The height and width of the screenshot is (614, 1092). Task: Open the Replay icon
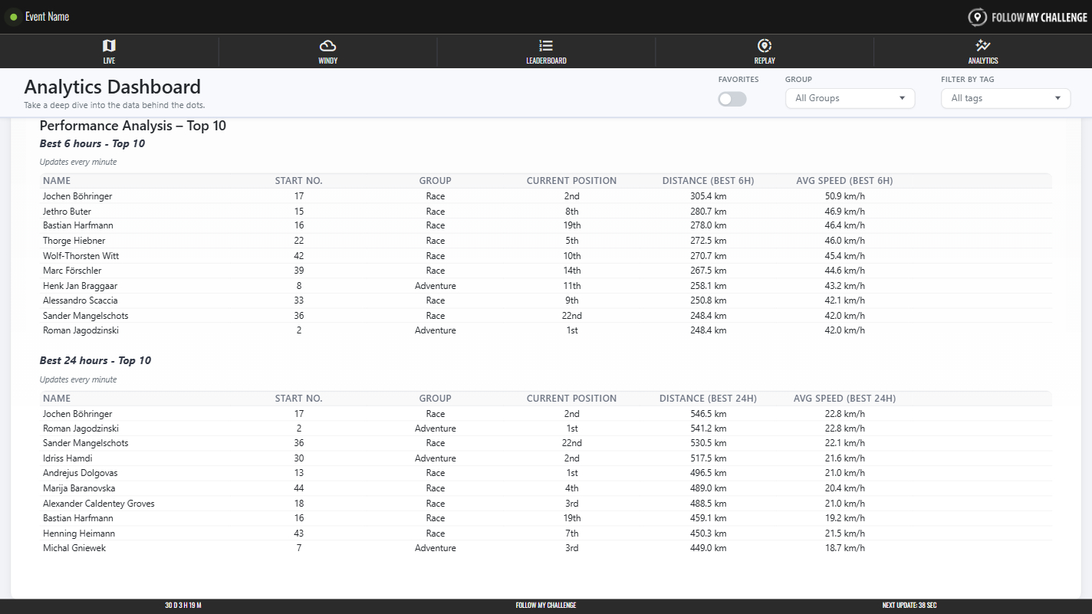764,46
